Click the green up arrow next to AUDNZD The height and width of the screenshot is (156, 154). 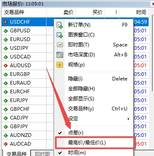6,135
